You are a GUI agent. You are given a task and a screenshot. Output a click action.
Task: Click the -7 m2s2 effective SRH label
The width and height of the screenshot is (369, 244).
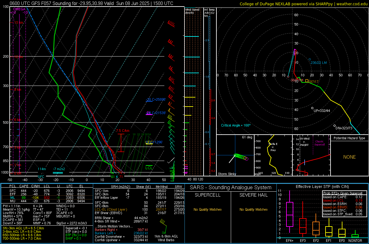coord(59,169)
